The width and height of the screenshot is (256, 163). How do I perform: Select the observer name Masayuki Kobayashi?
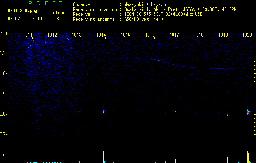pyautogui.click(x=146, y=4)
